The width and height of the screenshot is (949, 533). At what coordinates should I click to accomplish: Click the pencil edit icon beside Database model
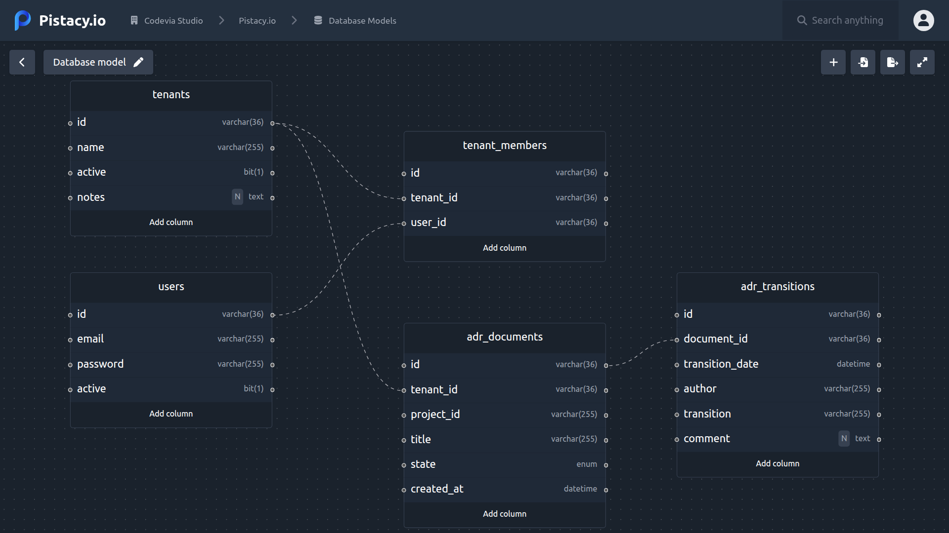[138, 62]
